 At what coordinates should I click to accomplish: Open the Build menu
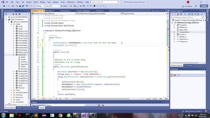click(36, 2)
